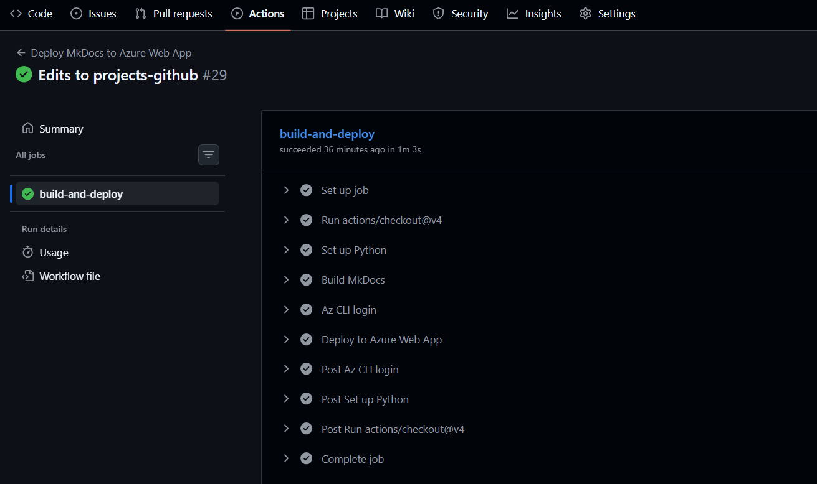
Task: Click the back arrow to workflow list
Action: [x=21, y=53]
